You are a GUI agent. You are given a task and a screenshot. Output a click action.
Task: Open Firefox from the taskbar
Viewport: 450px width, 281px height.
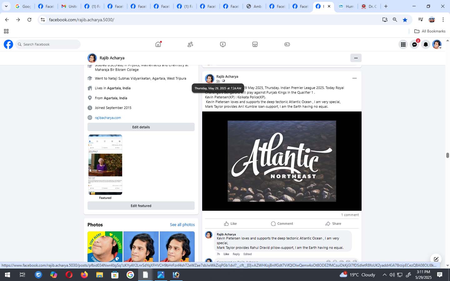(84, 275)
